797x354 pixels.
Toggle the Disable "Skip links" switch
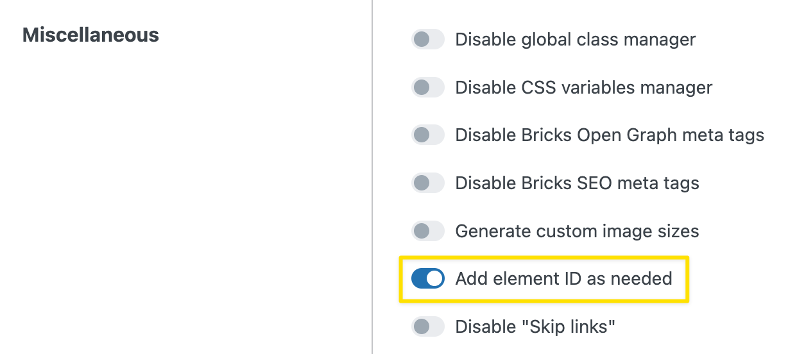coord(428,327)
